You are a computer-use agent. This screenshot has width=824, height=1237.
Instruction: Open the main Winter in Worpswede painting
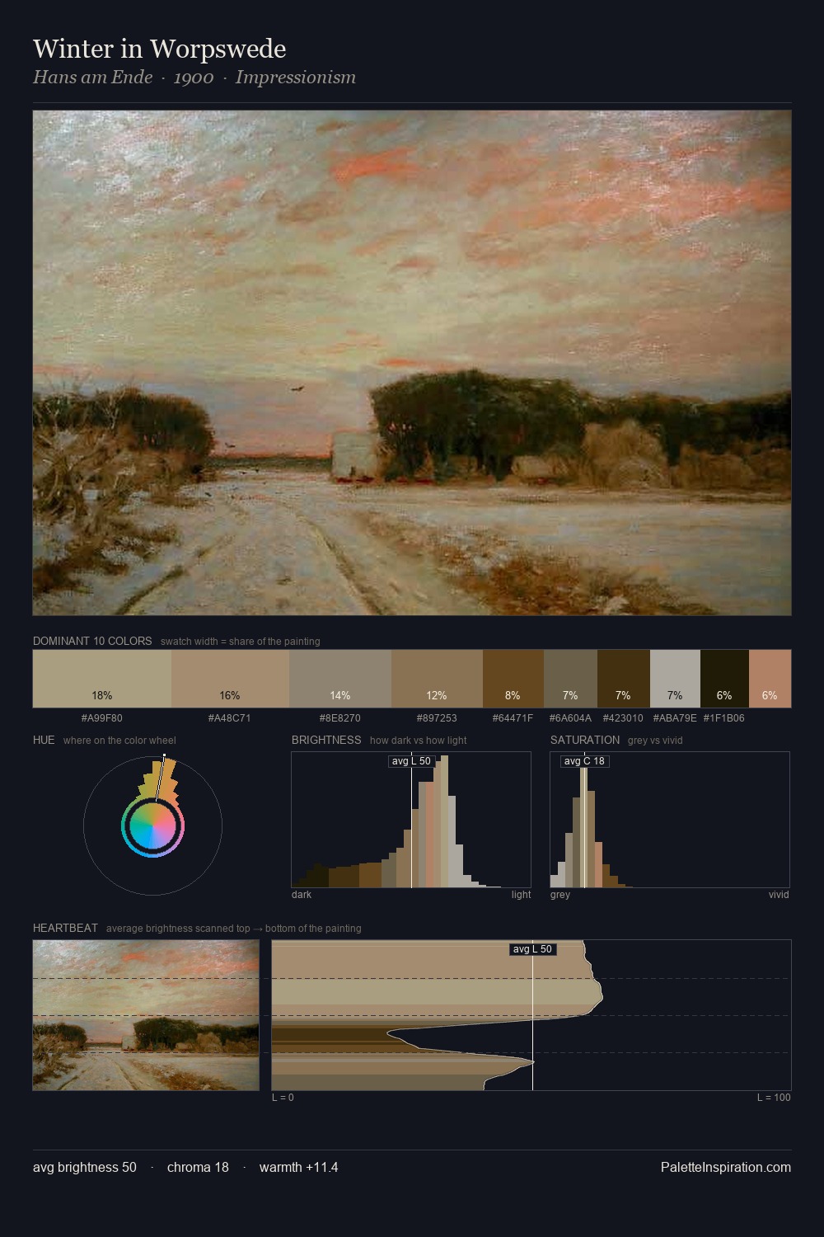[x=412, y=363]
